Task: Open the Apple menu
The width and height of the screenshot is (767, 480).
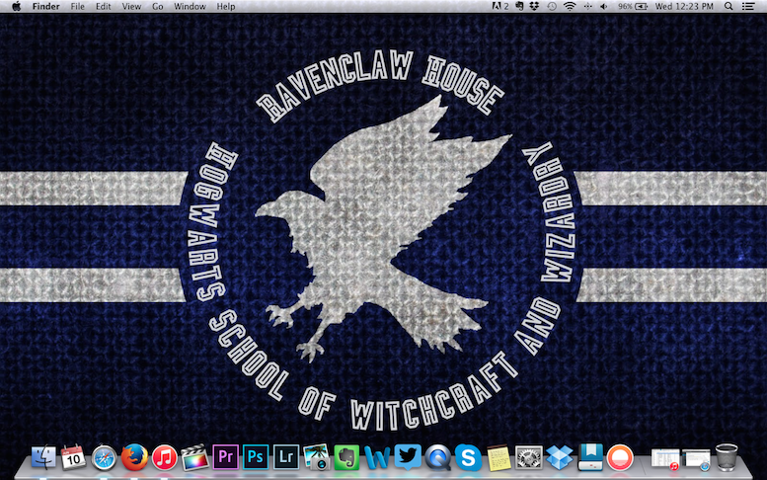Action: [16, 7]
